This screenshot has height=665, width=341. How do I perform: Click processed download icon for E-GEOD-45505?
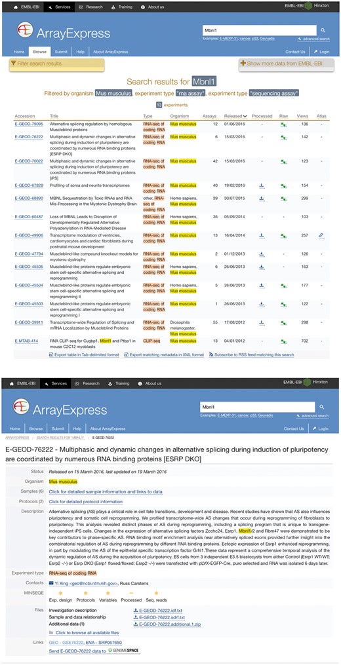tap(261, 267)
